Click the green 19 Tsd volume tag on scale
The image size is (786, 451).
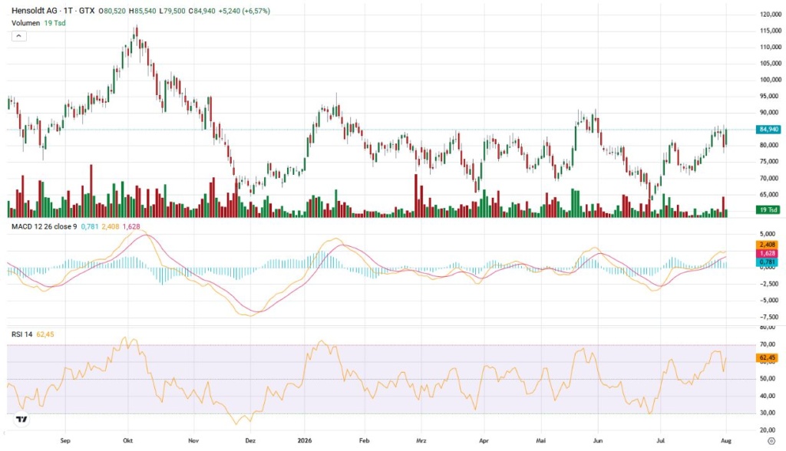click(x=768, y=209)
